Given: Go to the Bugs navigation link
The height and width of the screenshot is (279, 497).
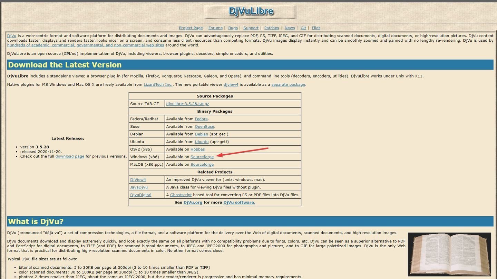Looking at the screenshot, I should 233,28.
